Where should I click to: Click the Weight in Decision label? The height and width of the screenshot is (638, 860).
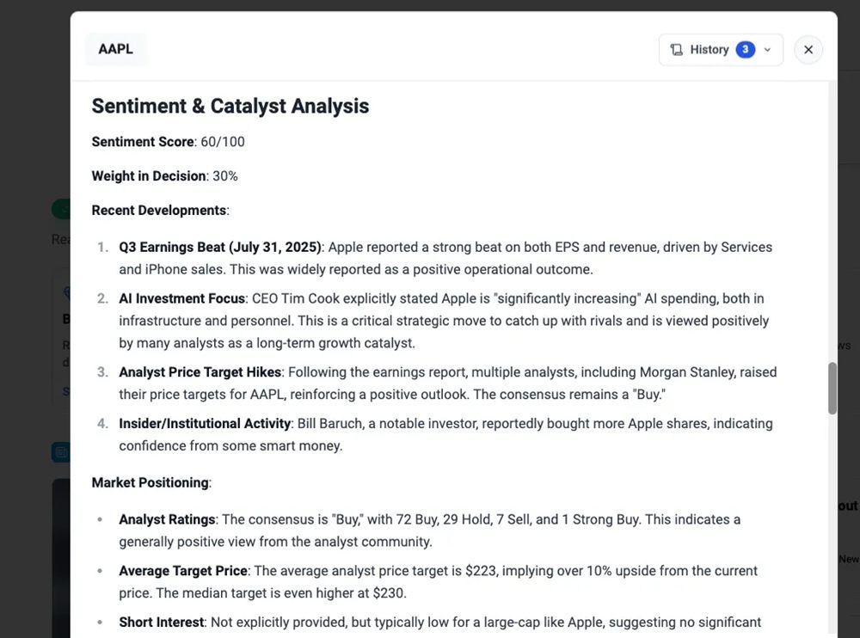tap(149, 176)
